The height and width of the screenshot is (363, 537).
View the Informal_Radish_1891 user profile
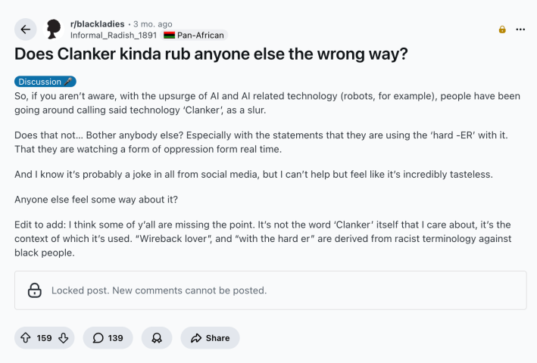(113, 35)
